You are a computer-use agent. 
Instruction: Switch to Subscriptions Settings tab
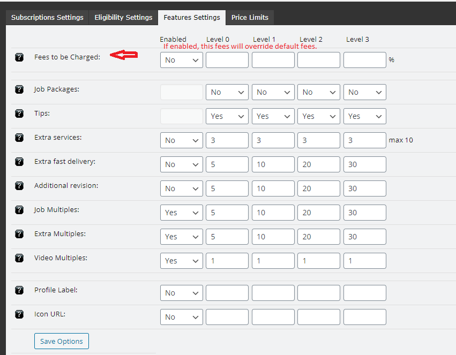[x=47, y=18]
